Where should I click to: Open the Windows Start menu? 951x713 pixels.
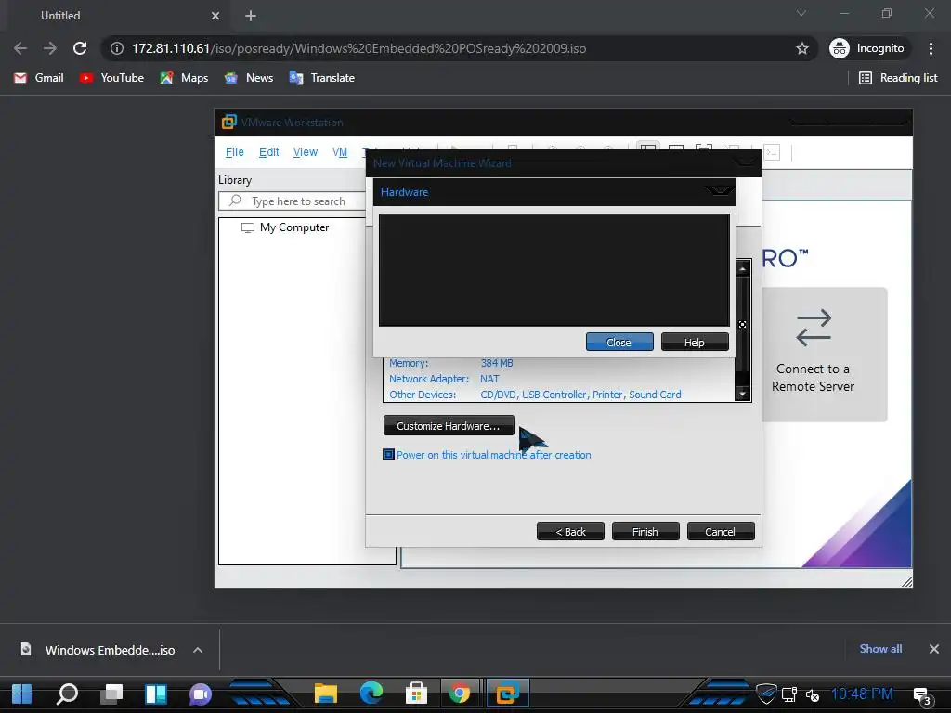point(22,694)
